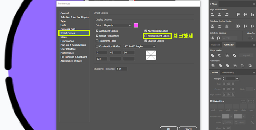Switch to the Transform tab
The height and width of the screenshot is (130, 256).
[215, 45]
